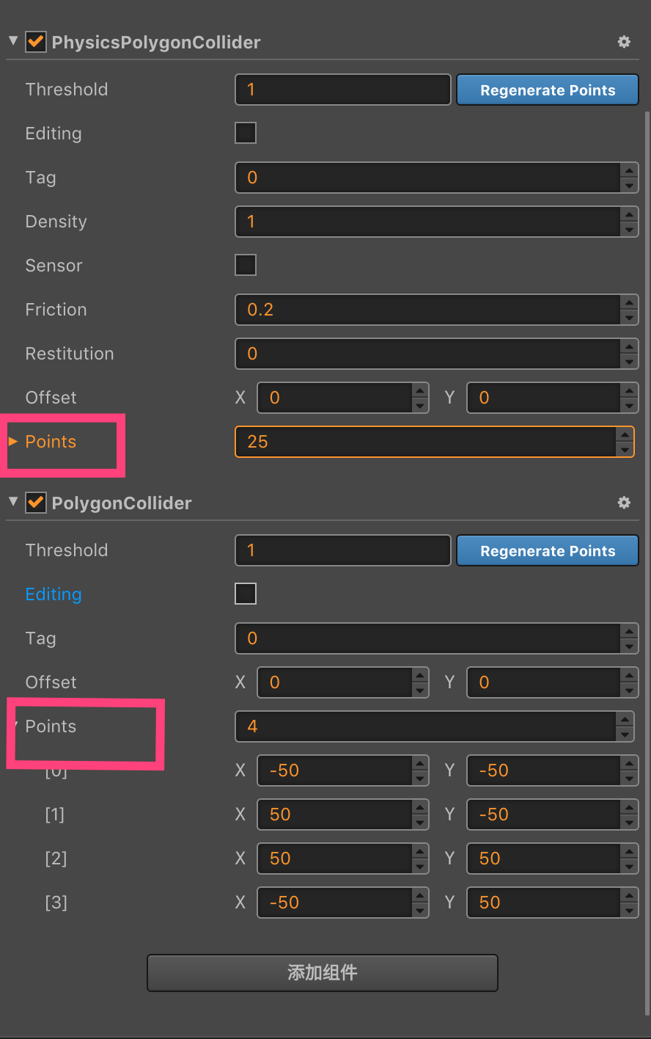Click Regenerate Points for PhysicsPolygonCollider
This screenshot has width=651, height=1039.
tap(548, 90)
